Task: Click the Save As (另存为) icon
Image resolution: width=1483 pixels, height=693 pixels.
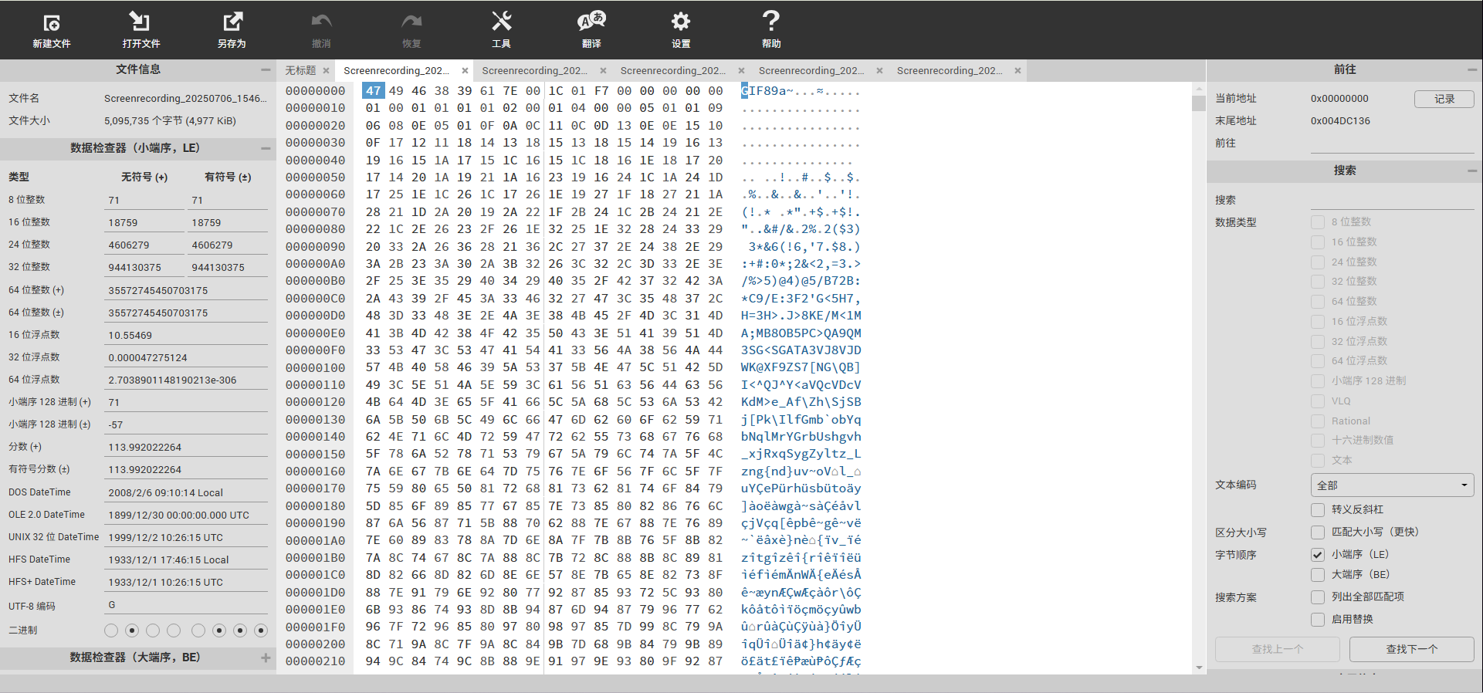Action: 232,29
